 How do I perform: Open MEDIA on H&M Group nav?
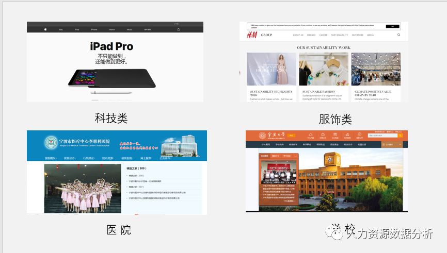(370, 35)
